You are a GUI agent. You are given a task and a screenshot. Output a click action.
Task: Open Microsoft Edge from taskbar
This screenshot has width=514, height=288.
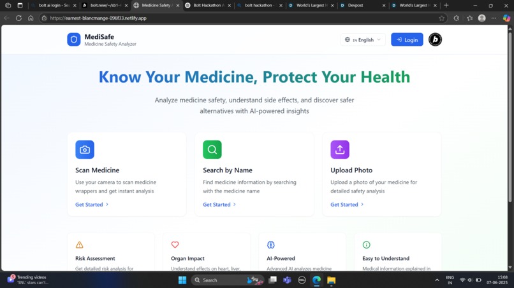coord(316,280)
